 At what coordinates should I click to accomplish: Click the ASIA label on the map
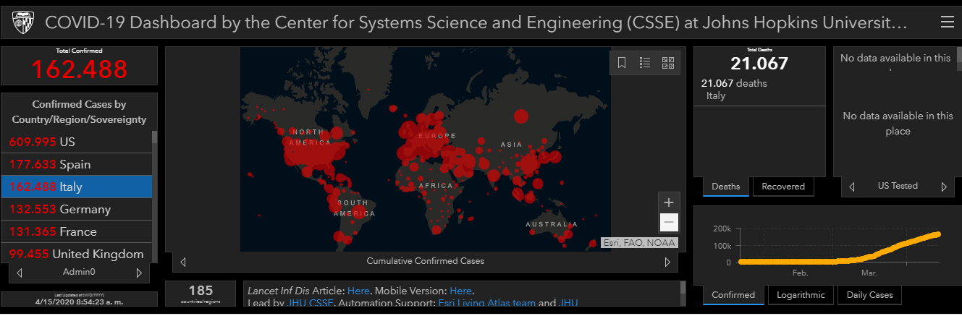coord(511,145)
